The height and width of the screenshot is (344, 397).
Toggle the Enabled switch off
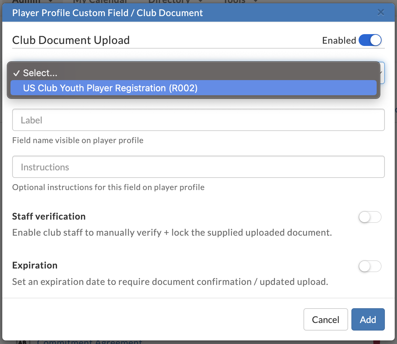(x=370, y=40)
